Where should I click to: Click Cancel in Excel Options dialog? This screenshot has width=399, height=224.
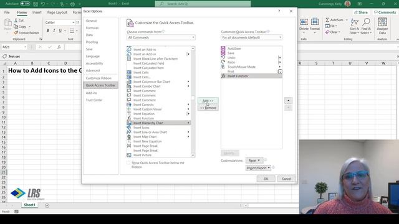click(x=286, y=179)
